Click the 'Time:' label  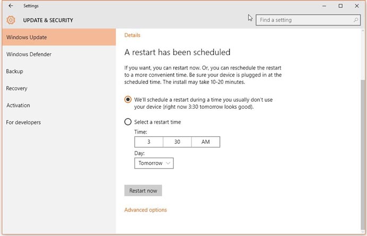click(141, 132)
